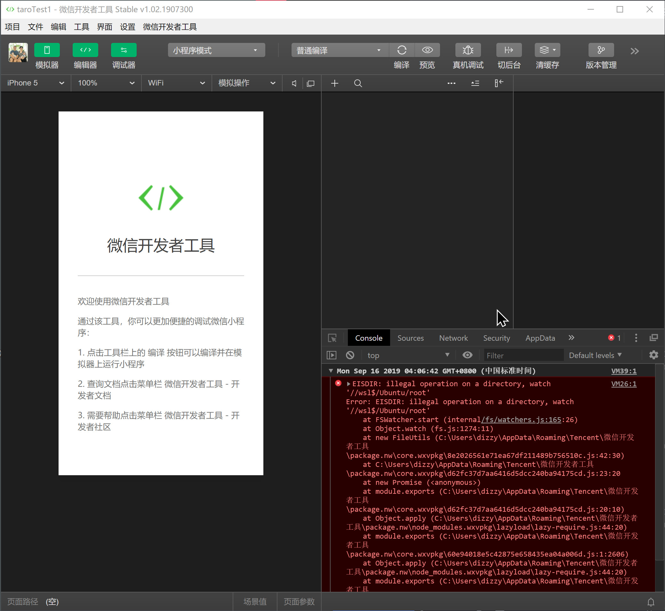Screen dimensions: 665x611
Task: Toggle the 编辑器 editor panel
Action: click(85, 50)
